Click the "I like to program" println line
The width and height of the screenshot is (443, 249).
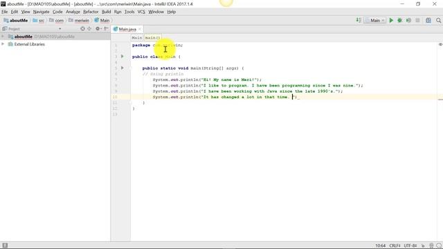(x=257, y=86)
